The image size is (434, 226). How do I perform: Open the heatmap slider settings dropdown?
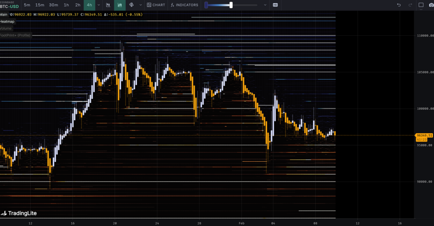pyautogui.click(x=265, y=5)
